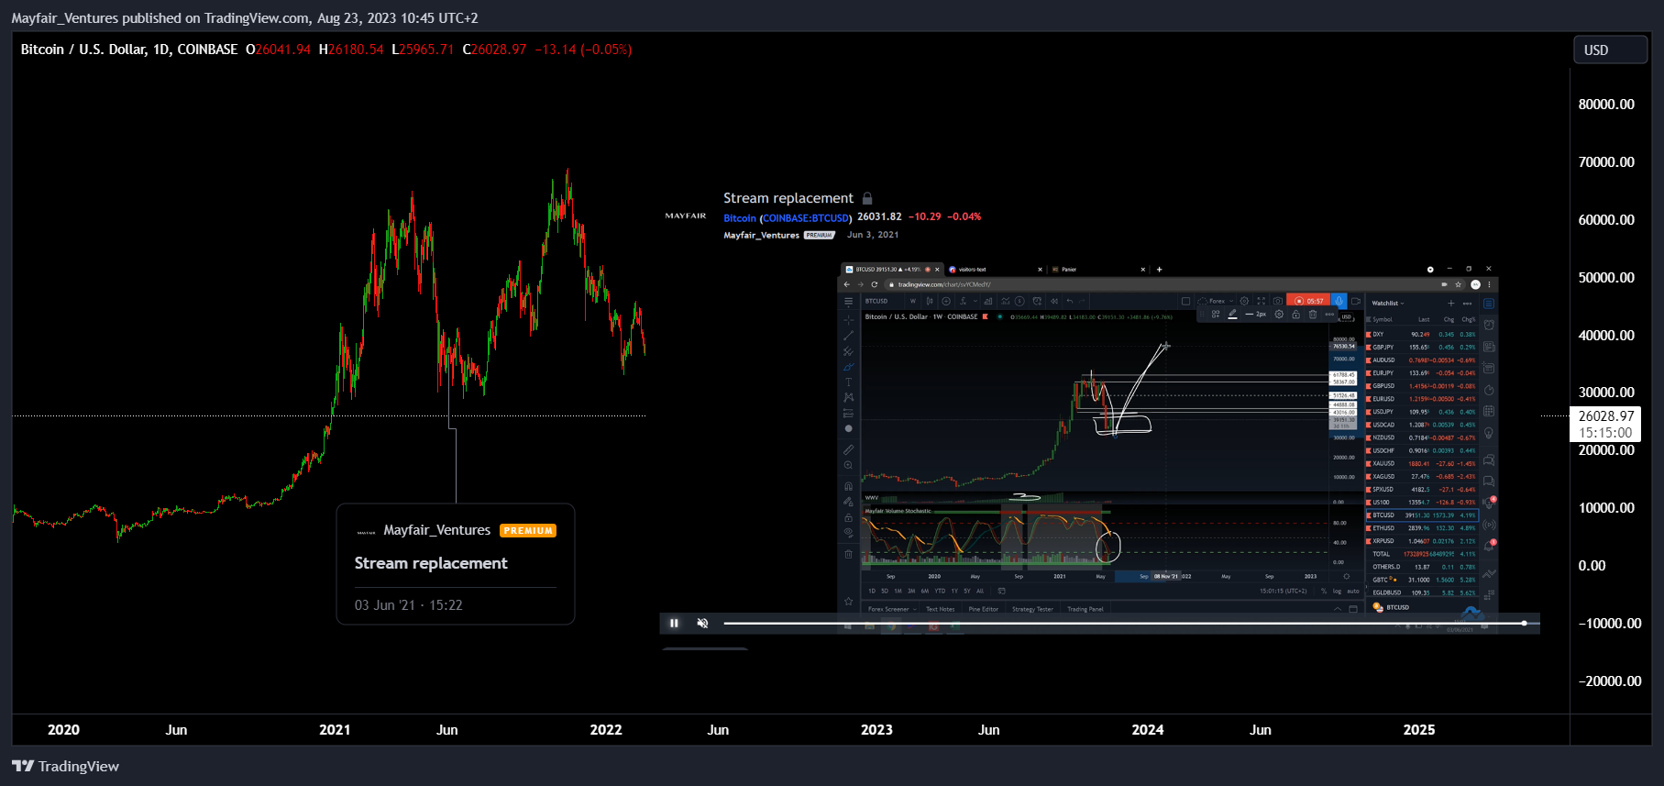In video, switch to the 'Panier' browser tab

(1099, 270)
